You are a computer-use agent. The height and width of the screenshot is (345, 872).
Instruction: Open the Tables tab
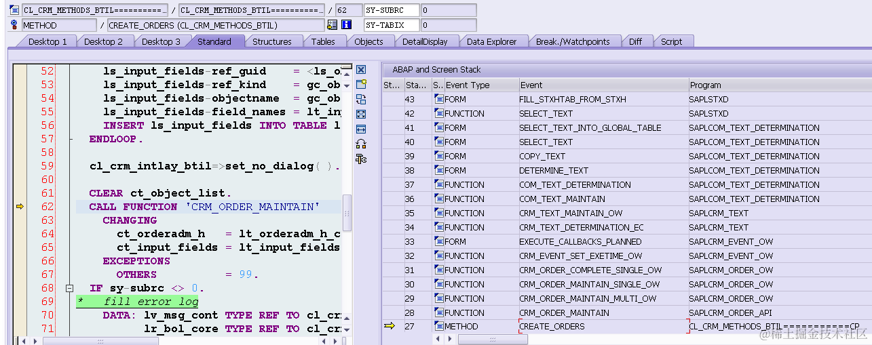click(323, 41)
